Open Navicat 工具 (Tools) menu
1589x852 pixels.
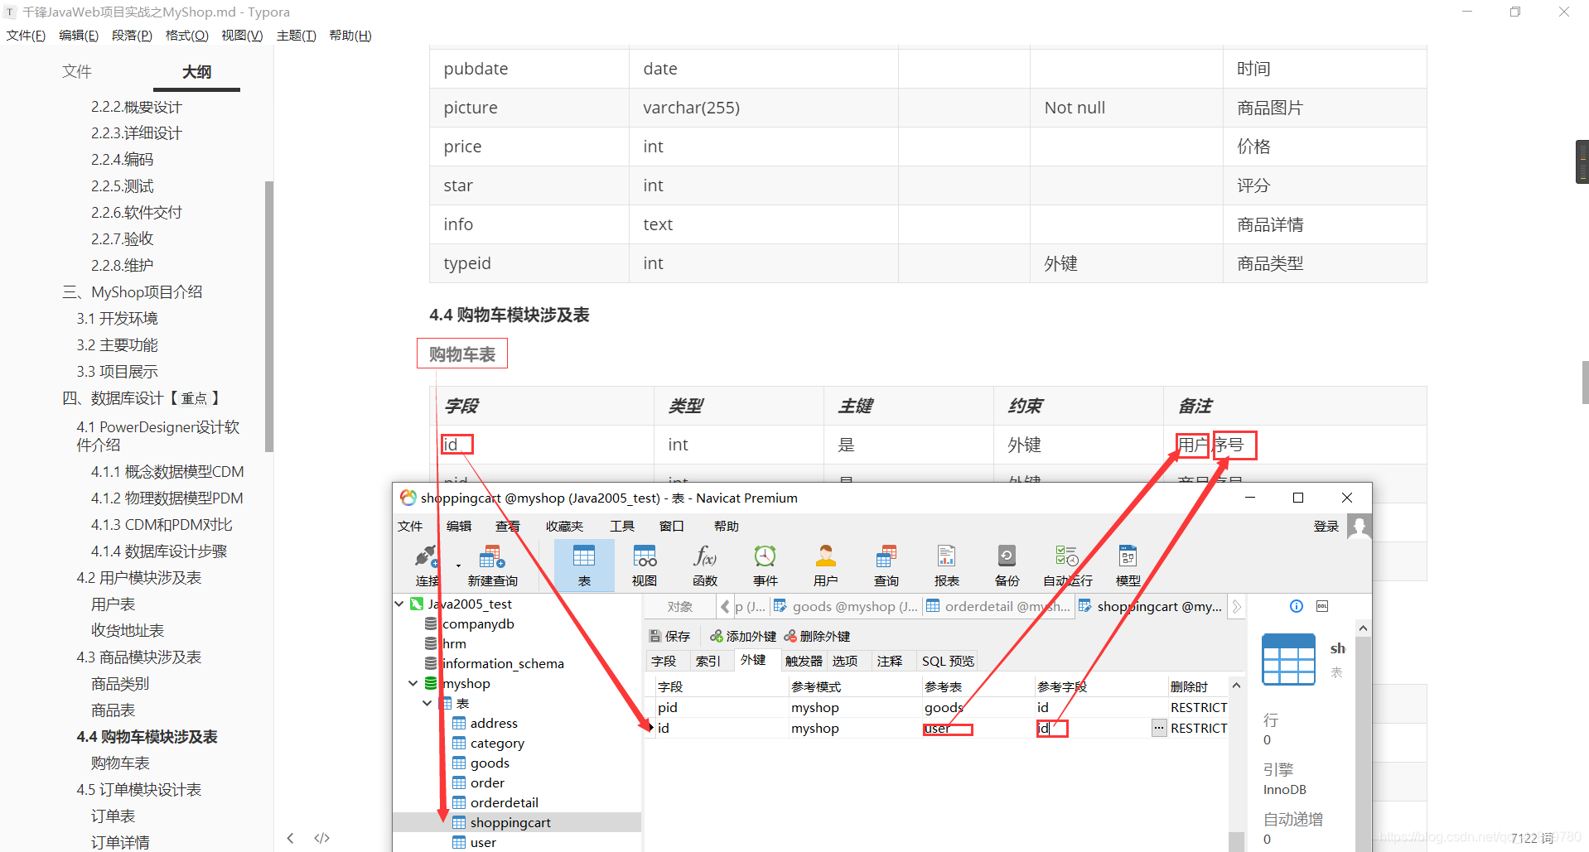[622, 526]
